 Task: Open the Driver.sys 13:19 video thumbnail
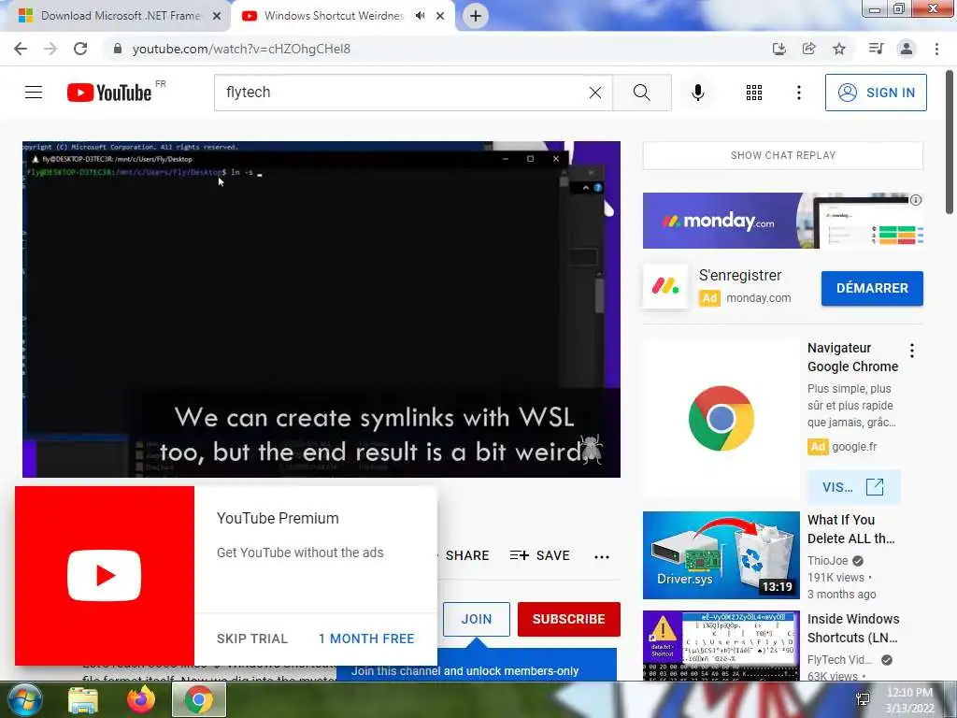(x=721, y=555)
